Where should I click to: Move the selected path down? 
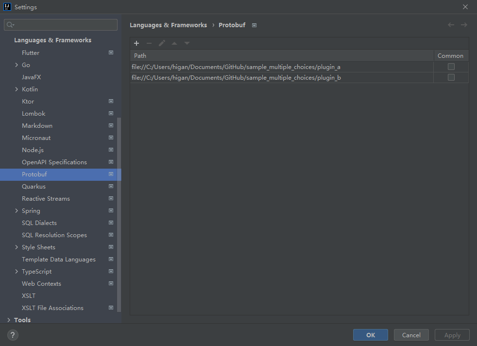click(187, 43)
